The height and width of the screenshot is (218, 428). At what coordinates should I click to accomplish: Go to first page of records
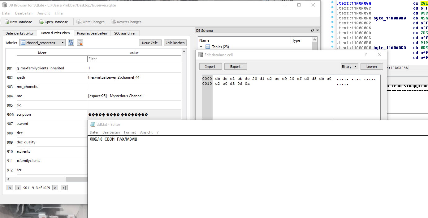click(x=10, y=188)
